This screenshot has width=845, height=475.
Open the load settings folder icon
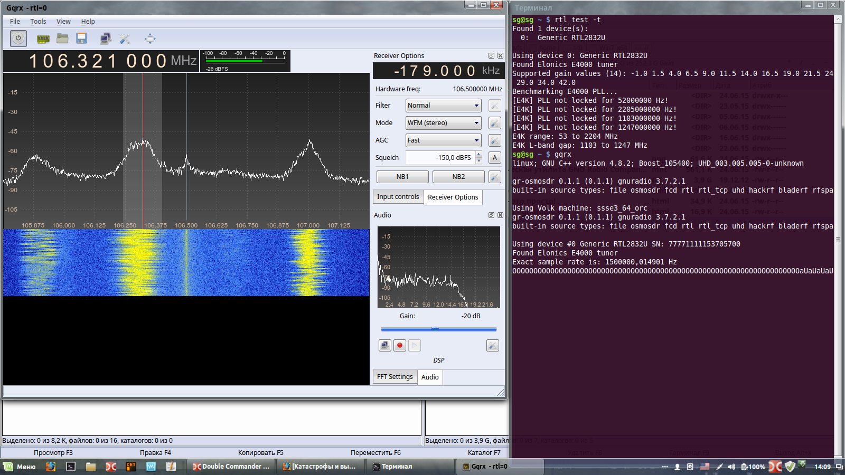coord(62,39)
